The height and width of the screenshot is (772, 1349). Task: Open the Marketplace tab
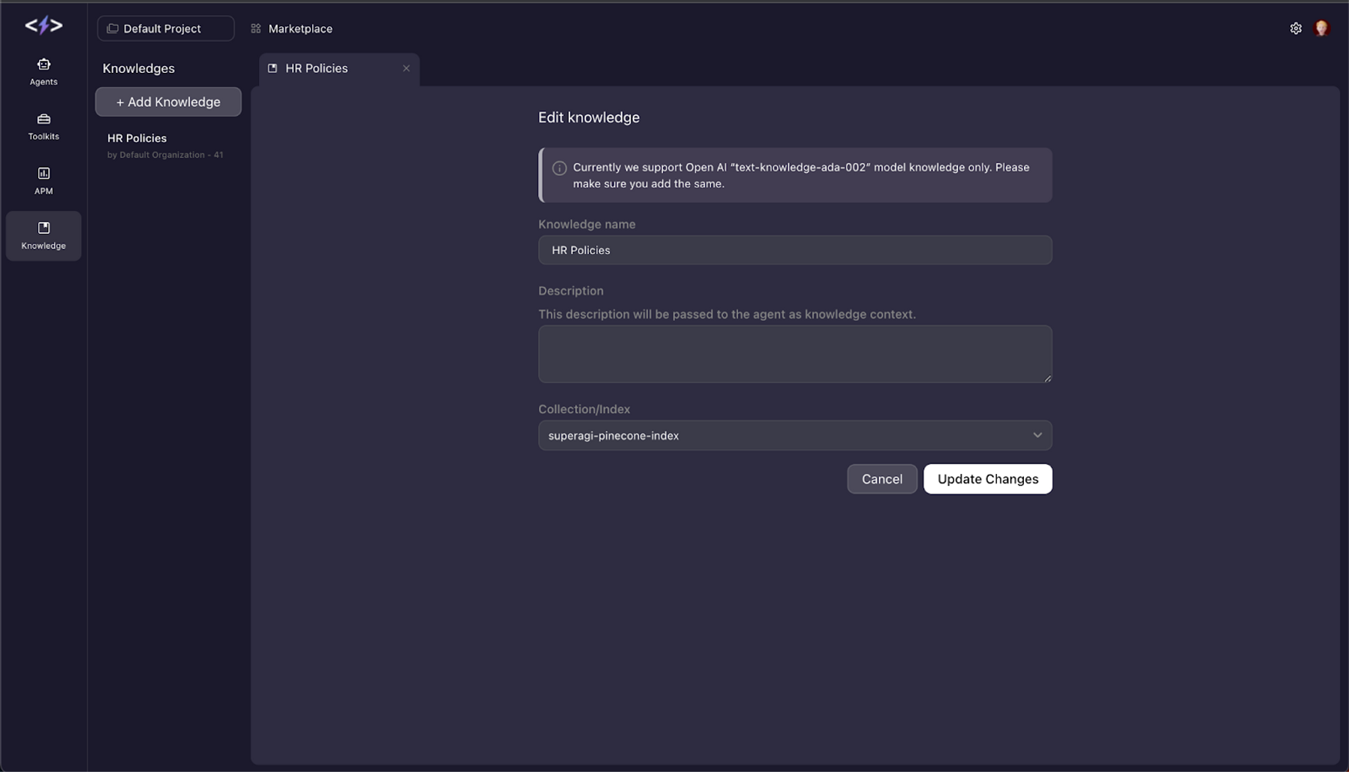(x=300, y=28)
